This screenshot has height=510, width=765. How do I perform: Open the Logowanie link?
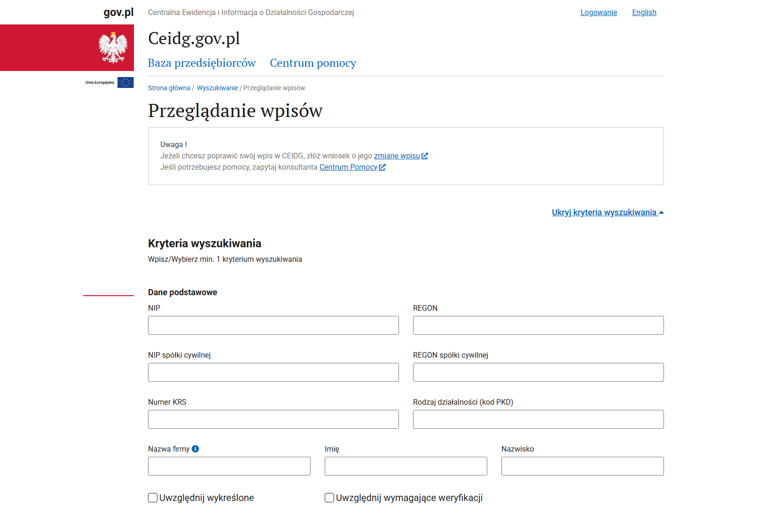pyautogui.click(x=599, y=13)
